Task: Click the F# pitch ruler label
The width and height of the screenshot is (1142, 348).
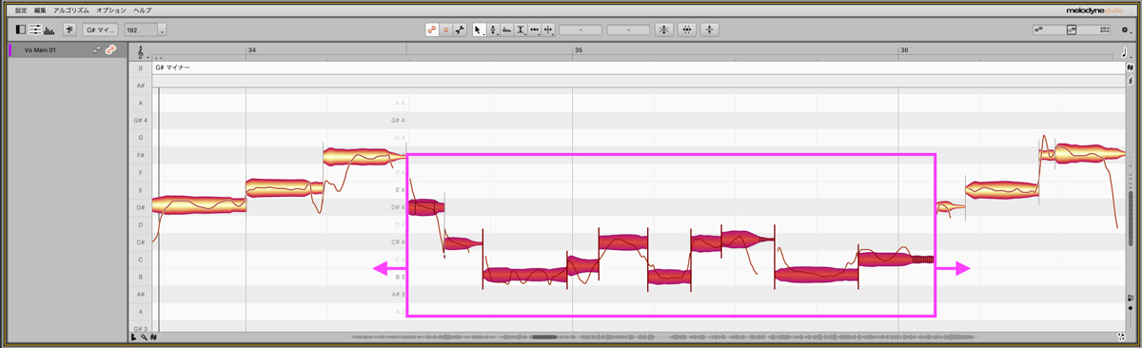Action: tap(140, 155)
